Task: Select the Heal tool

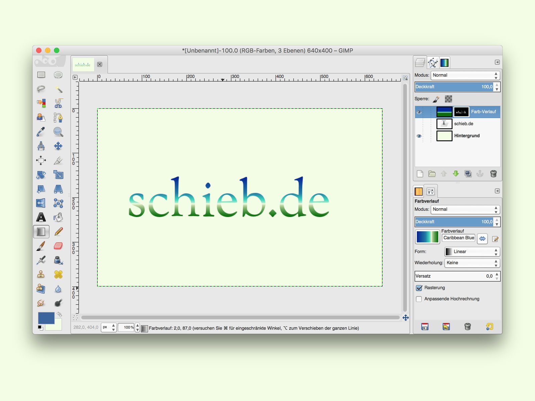Action: 58,274
